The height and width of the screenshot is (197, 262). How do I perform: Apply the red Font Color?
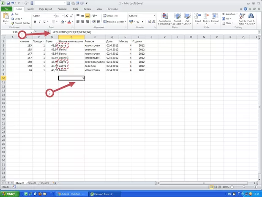click(69, 22)
